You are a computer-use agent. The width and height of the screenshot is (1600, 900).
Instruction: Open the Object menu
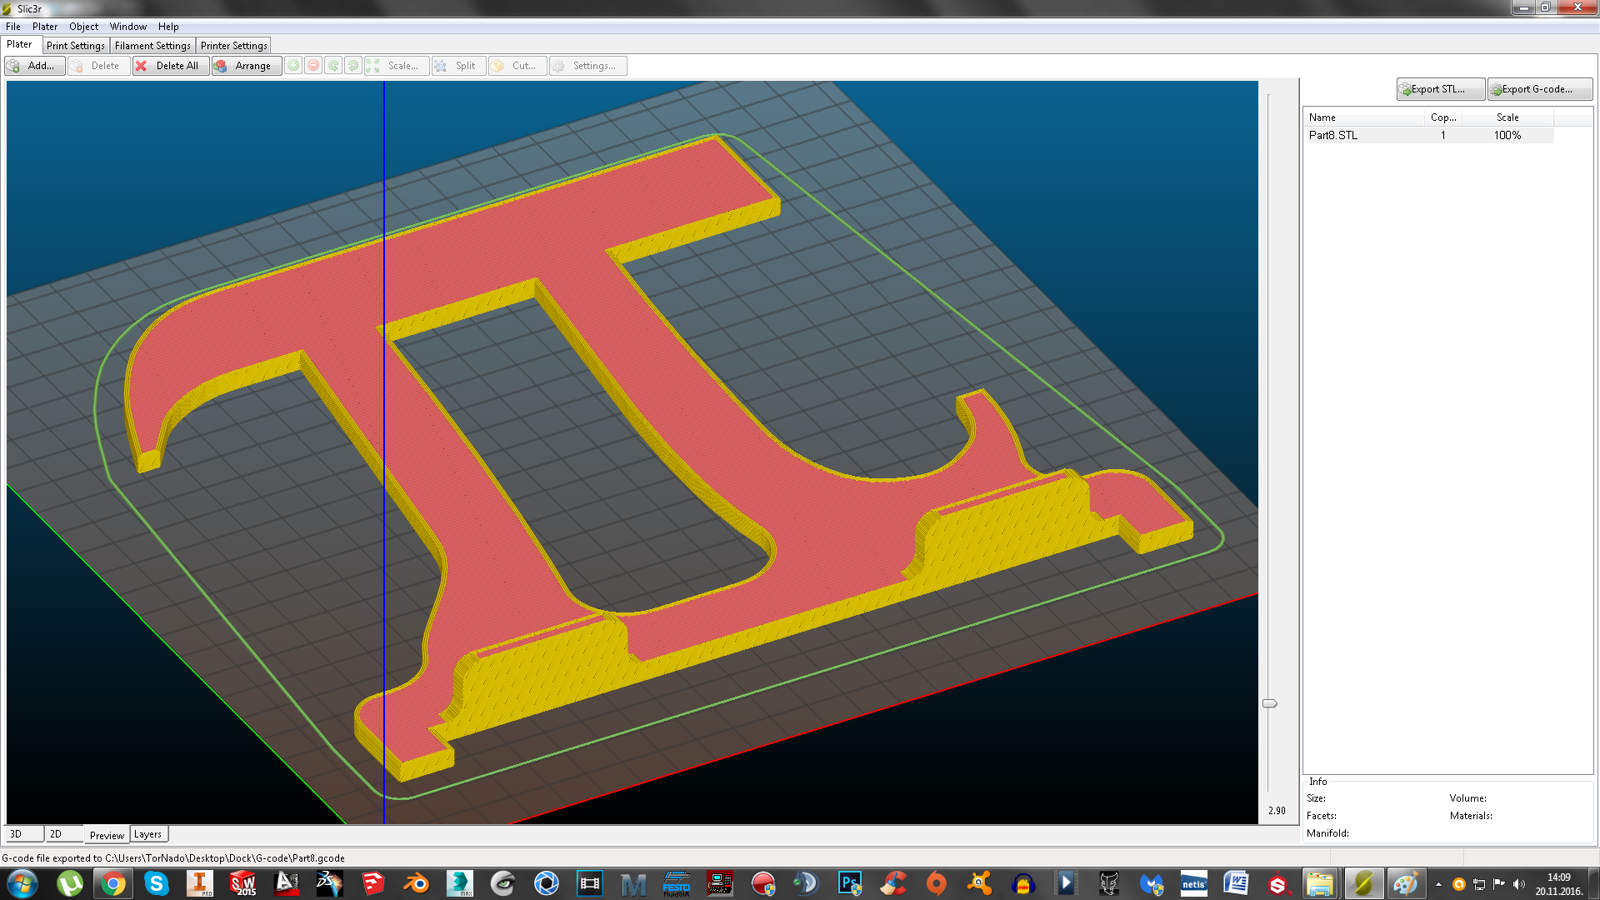click(x=83, y=27)
